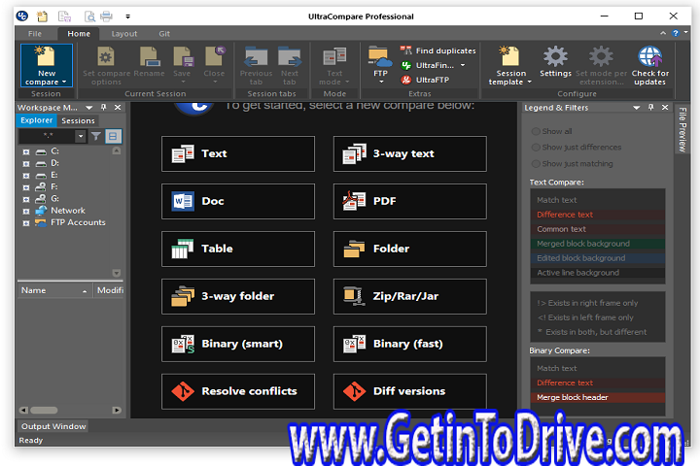Screen dimensions: 700x466
Task: Start a Folder compare
Action: (x=410, y=249)
